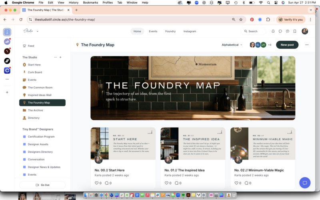The height and width of the screenshot is (200, 320).
Task: Open The Studio section options menu
Action: (x=56, y=57)
